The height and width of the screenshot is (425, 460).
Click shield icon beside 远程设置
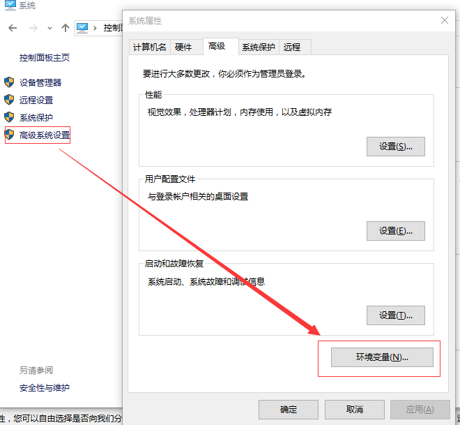[x=9, y=100]
